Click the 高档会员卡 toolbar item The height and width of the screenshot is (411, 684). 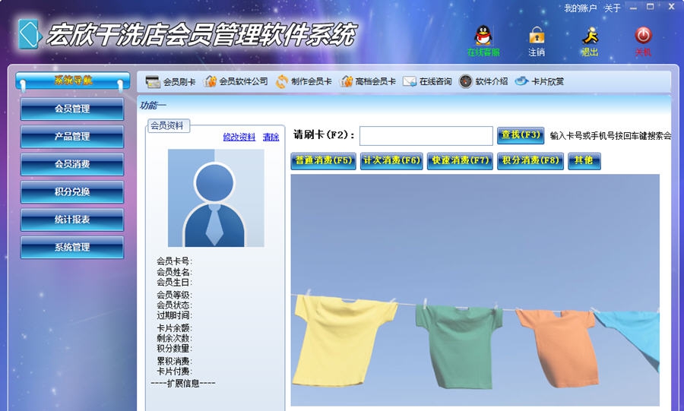point(369,81)
